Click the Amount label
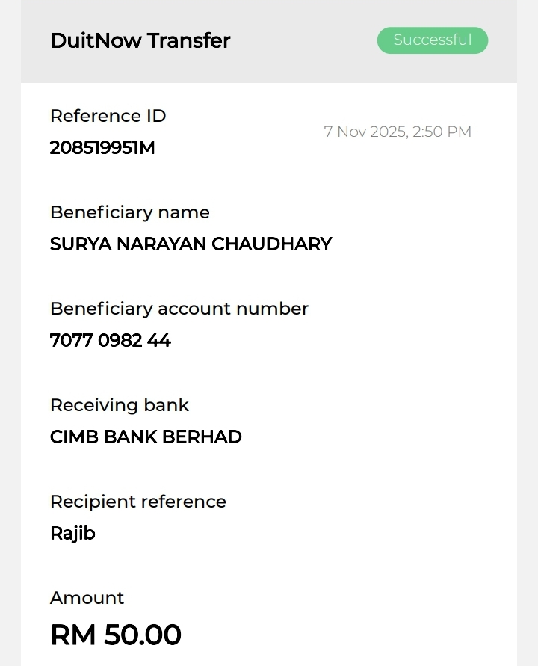 [87, 598]
